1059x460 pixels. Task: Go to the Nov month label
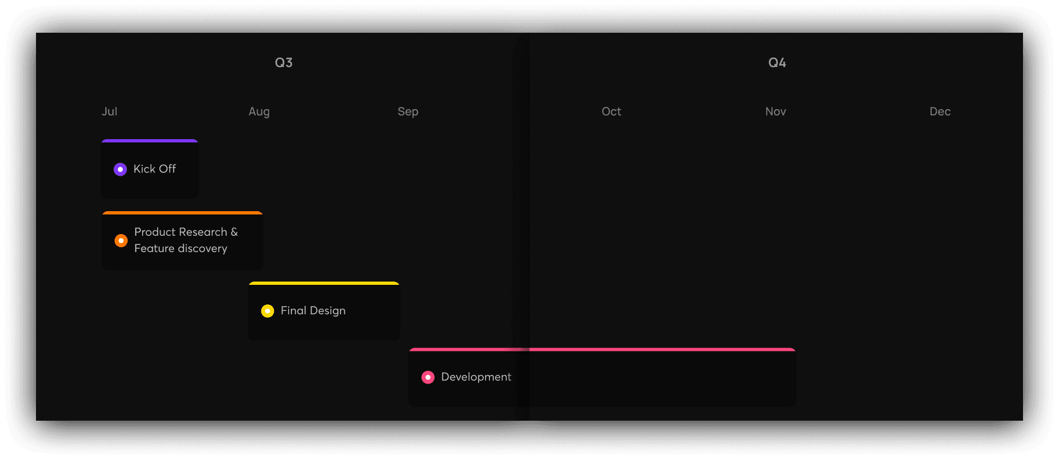tap(775, 111)
